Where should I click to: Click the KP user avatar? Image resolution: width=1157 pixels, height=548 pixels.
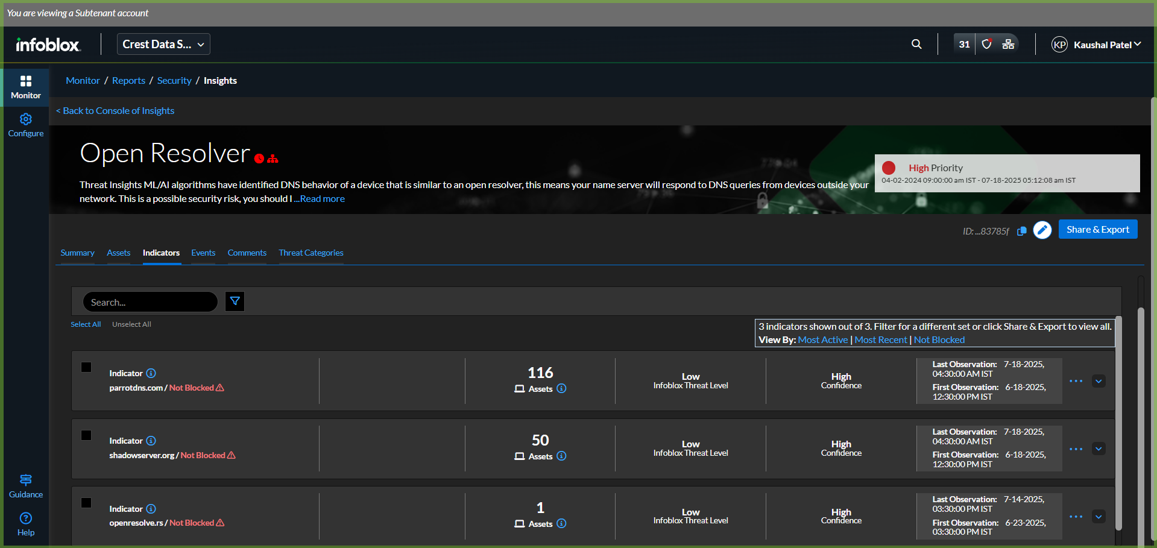[1059, 45]
